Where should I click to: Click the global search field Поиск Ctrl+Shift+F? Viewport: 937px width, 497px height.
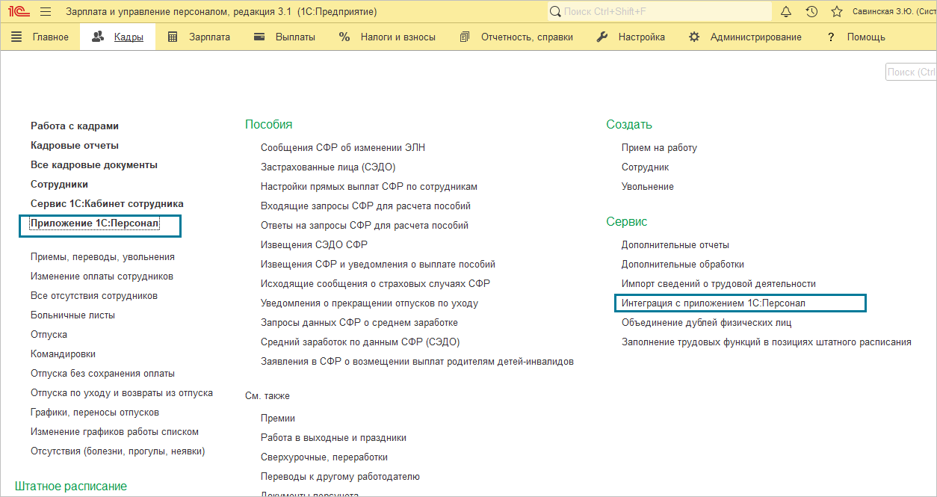pos(659,12)
